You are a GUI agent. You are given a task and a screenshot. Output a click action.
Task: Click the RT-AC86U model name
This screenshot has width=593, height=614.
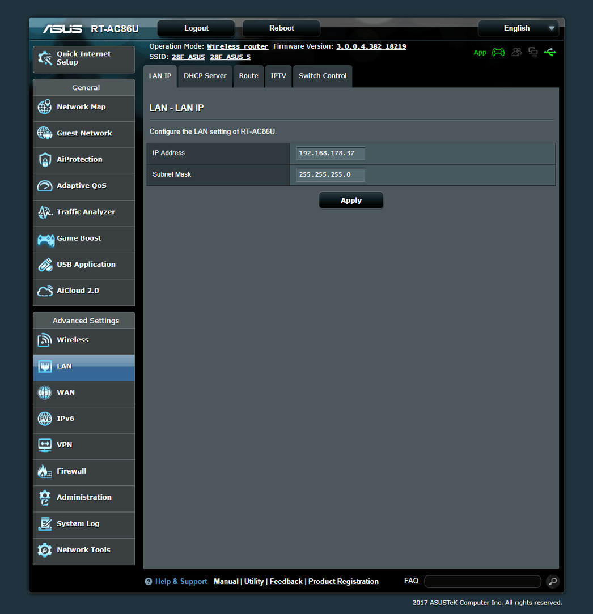click(115, 29)
